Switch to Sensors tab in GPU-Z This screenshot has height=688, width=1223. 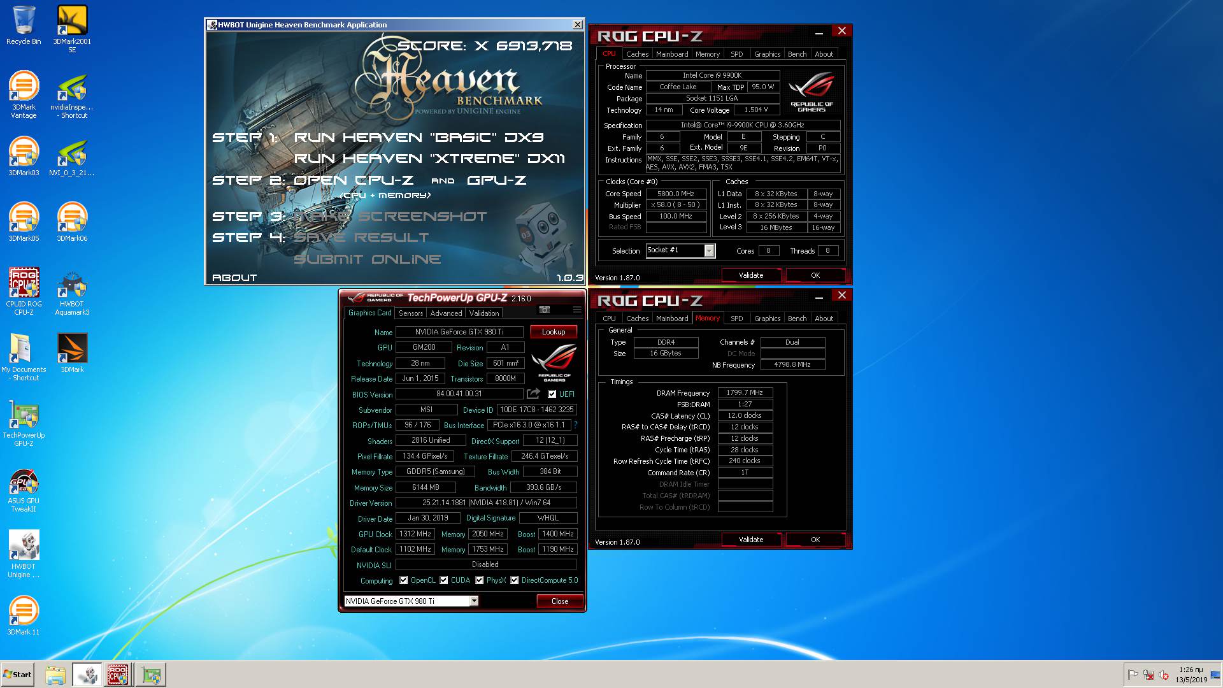click(x=411, y=313)
